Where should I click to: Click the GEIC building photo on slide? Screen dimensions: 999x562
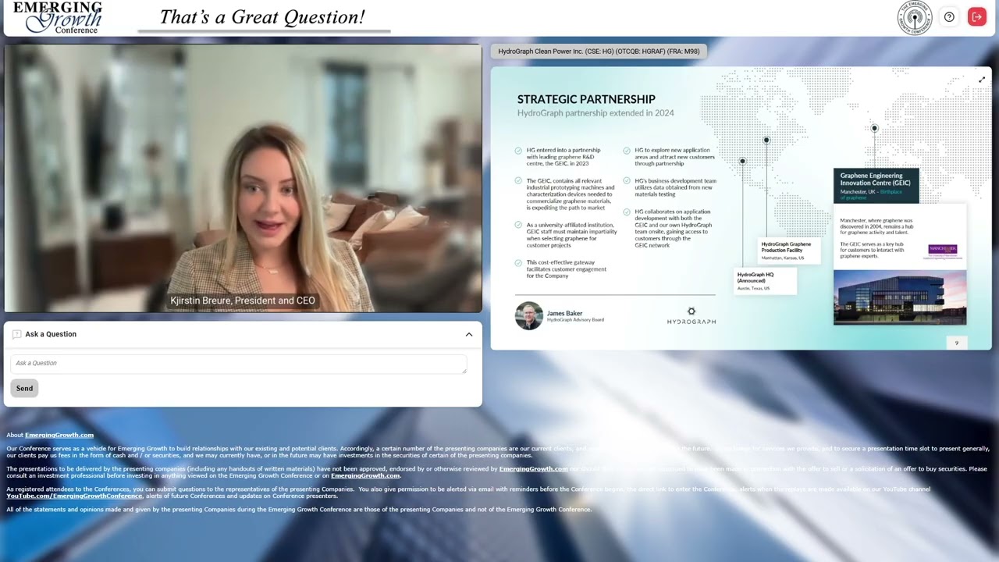(x=900, y=297)
